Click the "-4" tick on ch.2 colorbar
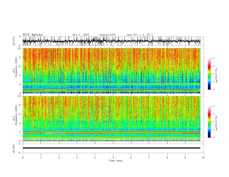 click(x=213, y=114)
